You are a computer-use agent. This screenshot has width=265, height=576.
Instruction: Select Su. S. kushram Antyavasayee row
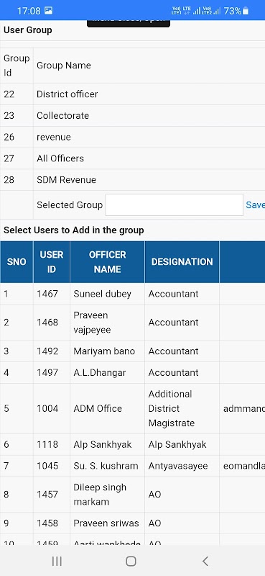(132, 466)
